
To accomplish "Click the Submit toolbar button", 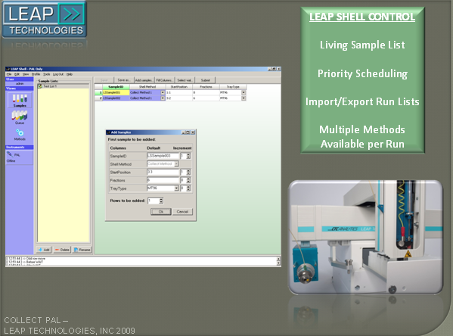I will click(x=205, y=80).
